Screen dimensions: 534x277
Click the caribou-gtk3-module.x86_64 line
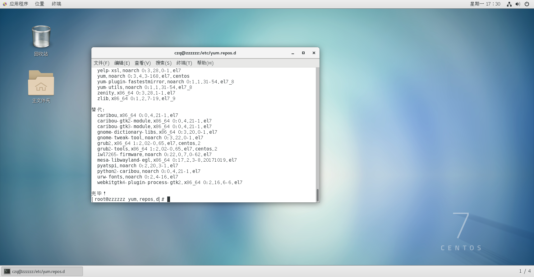(154, 127)
